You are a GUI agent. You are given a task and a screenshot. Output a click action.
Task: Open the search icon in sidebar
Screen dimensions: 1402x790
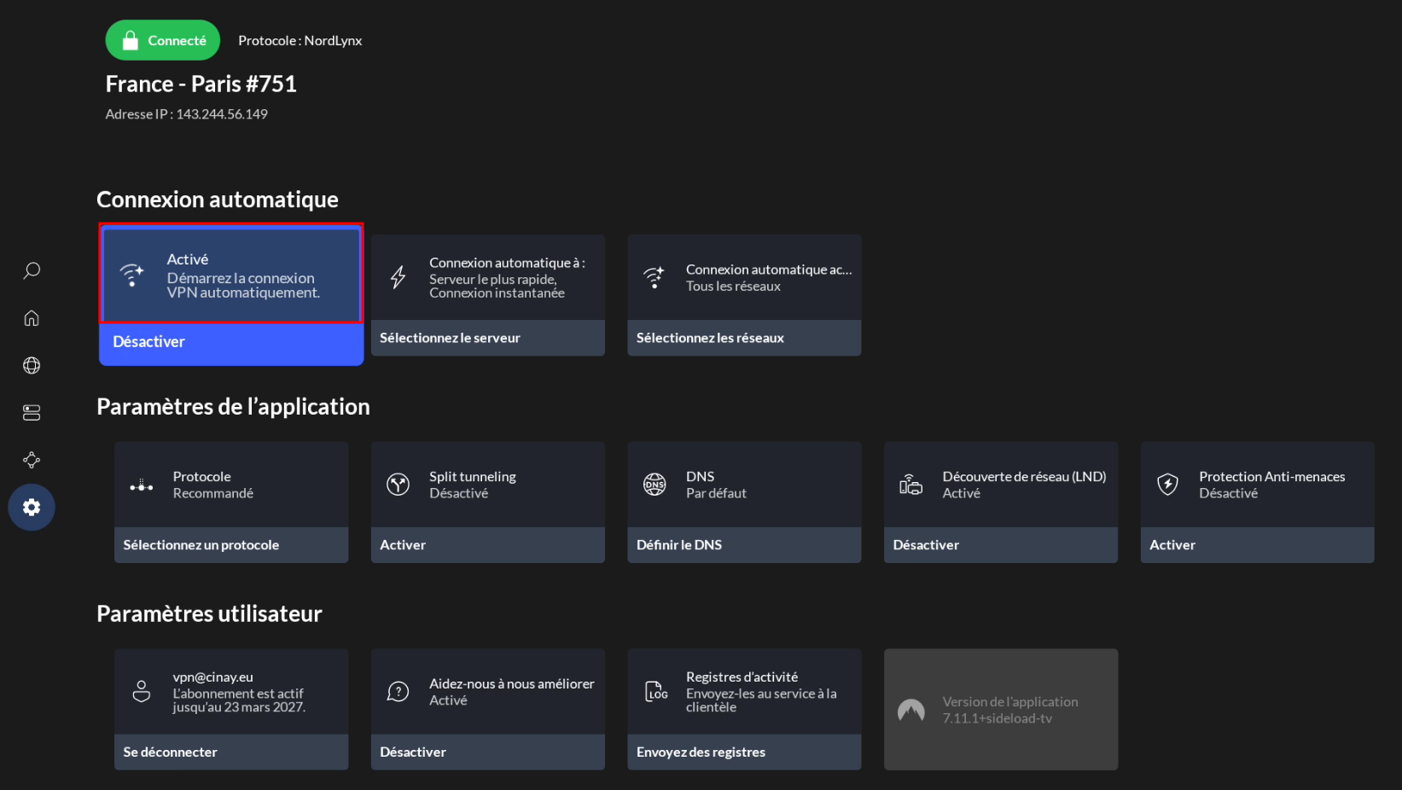point(32,270)
